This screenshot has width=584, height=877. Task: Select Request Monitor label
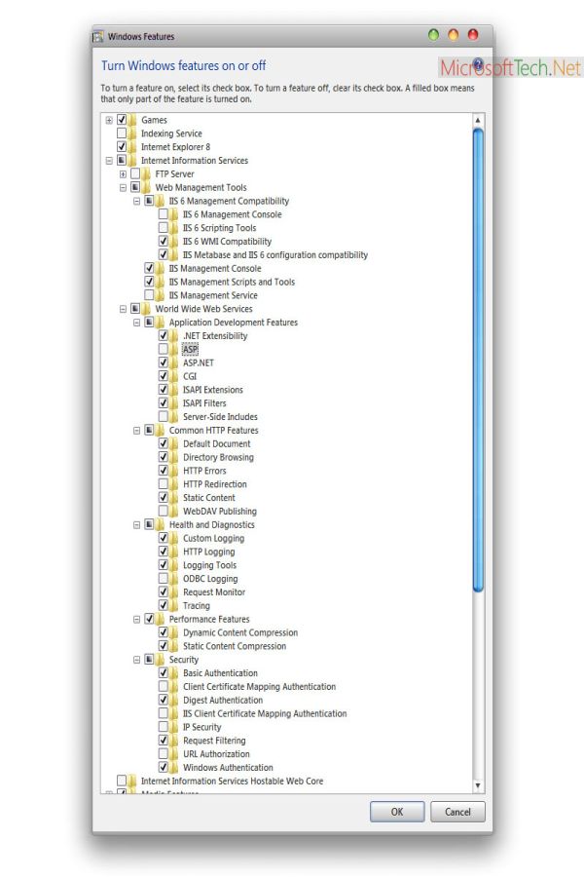click(x=214, y=591)
